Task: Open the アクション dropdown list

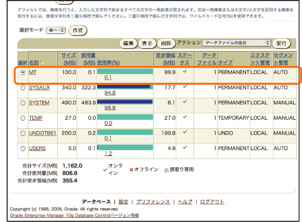Action: click(236, 43)
